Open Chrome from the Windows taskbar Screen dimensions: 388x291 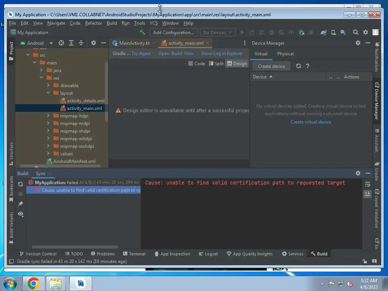tap(34, 283)
